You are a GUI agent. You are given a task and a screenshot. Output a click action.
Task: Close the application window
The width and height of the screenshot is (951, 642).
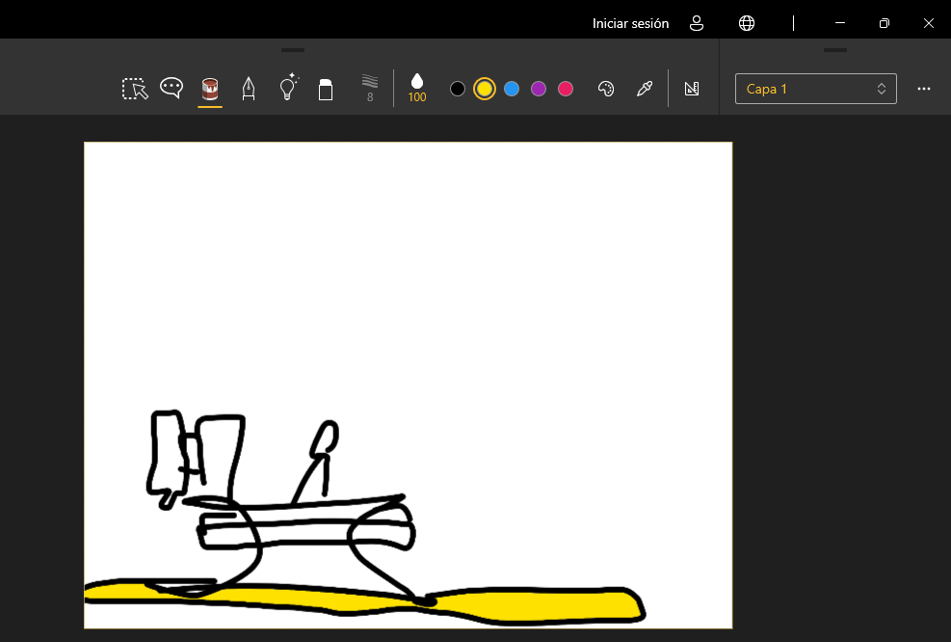pyautogui.click(x=929, y=23)
